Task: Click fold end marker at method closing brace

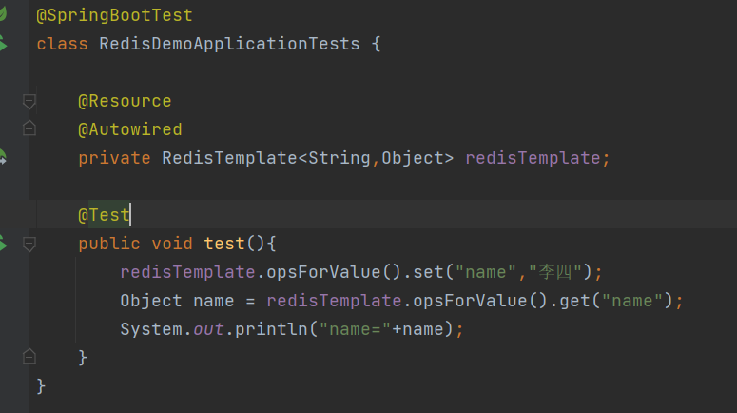Action: pyautogui.click(x=29, y=357)
